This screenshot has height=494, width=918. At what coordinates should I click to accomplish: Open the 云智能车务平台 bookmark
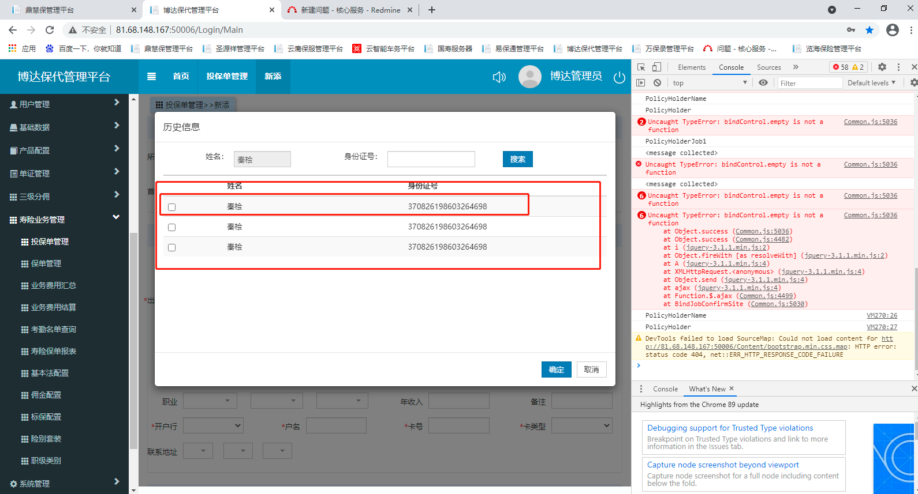pos(383,49)
